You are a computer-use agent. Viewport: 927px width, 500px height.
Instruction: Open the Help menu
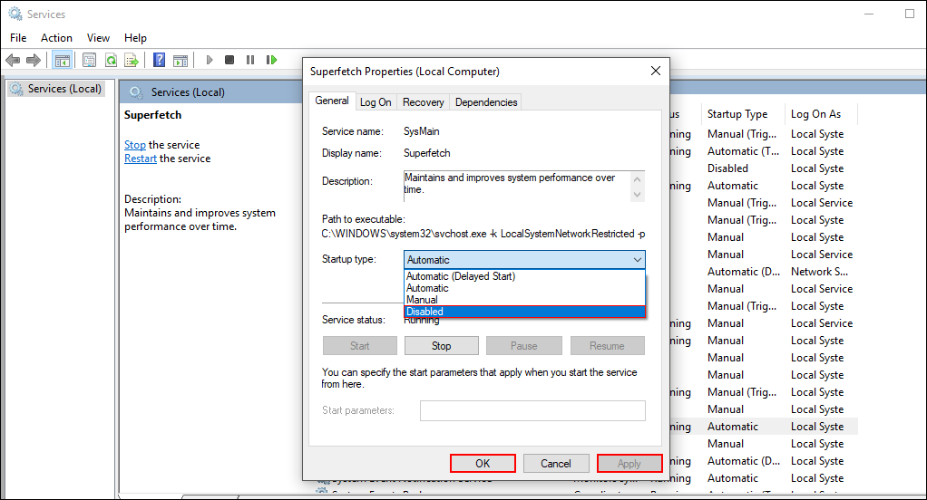coord(135,38)
